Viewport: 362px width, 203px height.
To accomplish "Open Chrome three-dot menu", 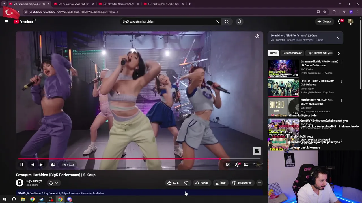I will coord(358,12).
